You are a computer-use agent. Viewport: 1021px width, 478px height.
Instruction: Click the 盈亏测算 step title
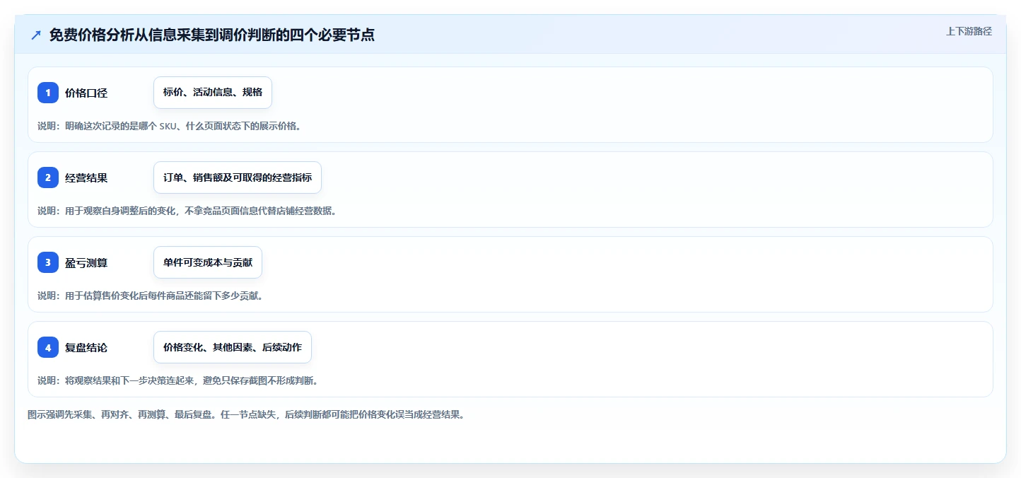[86, 262]
